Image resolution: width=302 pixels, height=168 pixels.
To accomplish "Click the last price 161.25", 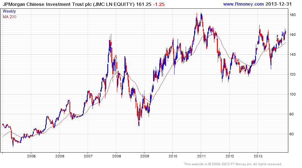I will (144, 4).
